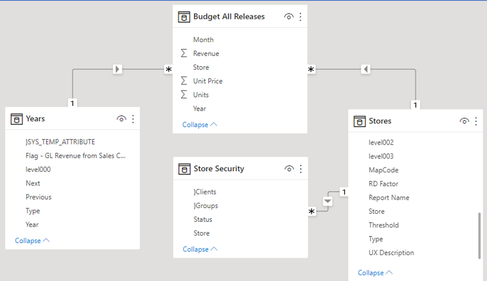Viewport: 487px width, 281px height.
Task: Toggle visibility of the Stores table
Action: (464, 121)
